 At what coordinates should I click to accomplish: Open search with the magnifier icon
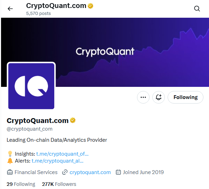click(197, 9)
